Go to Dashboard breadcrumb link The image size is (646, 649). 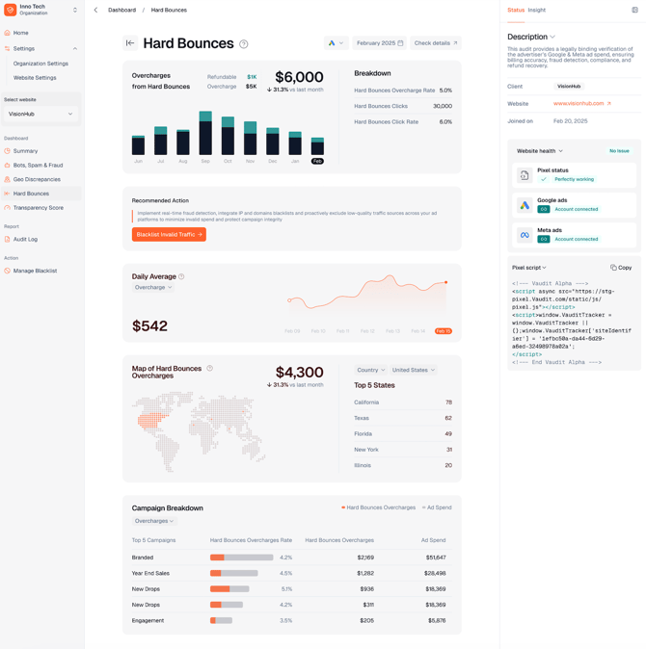[x=121, y=10]
